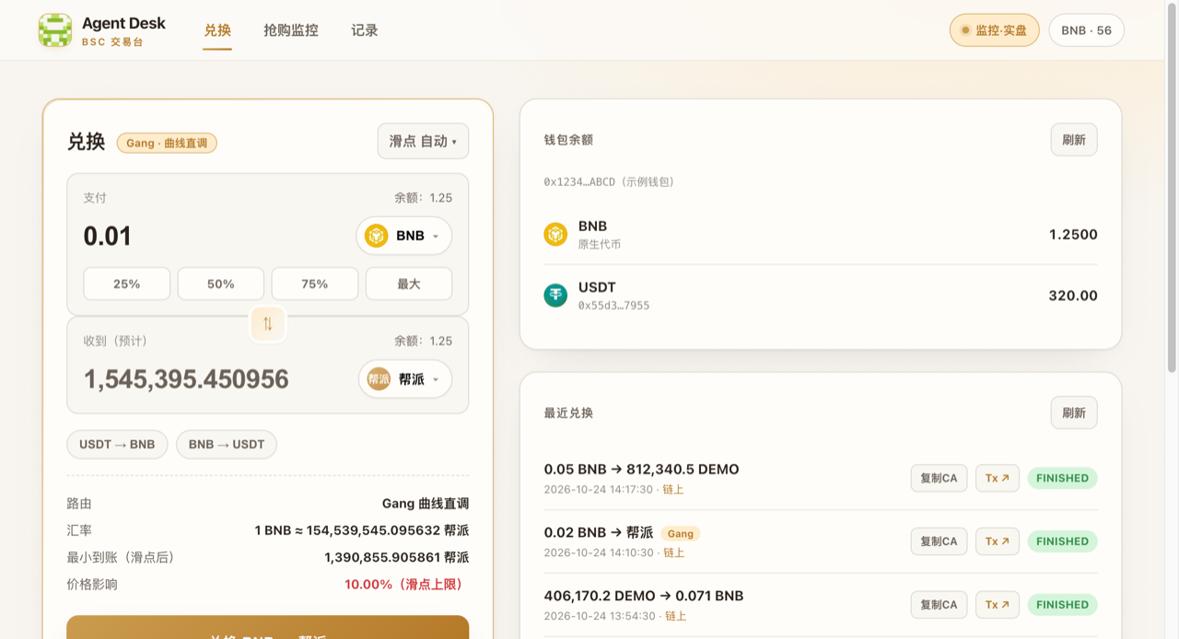Click BNB balance value 1.2500

coord(1073,235)
